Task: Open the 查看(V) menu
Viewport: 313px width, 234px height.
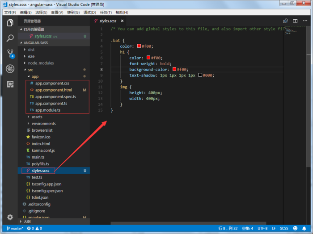Action: click(x=57, y=13)
